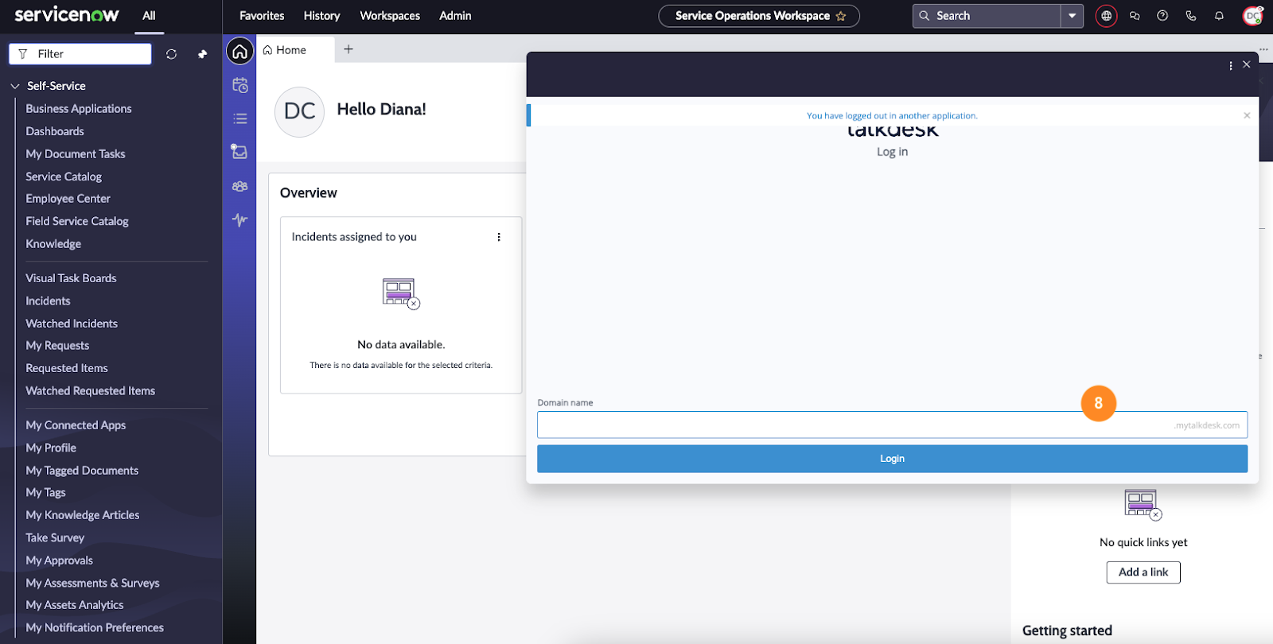Screen dimensions: 1273x644
Task: Click the navigator Filter field
Action: (80, 54)
